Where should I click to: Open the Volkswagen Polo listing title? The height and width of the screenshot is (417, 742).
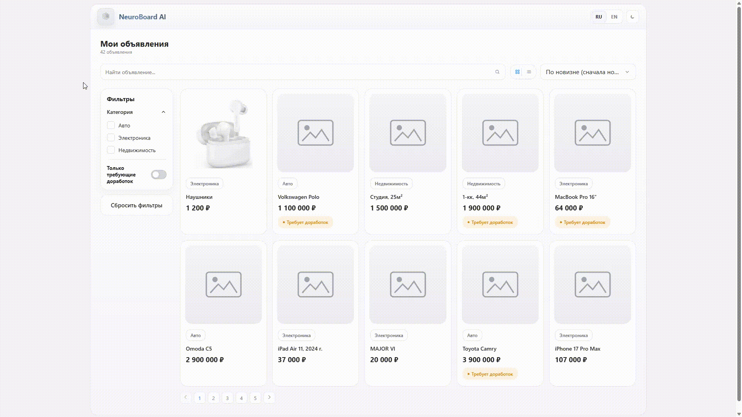pos(298,197)
